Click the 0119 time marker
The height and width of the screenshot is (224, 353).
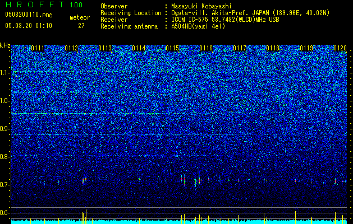pos(306,48)
